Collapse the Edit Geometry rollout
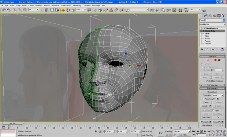This screenshot has height=137, width=227. tap(212, 89)
